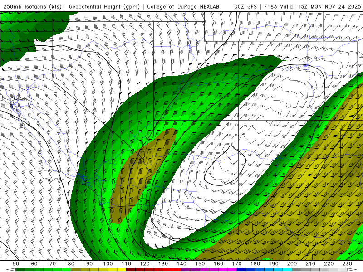Click the left arrow end of the colorbar

tap(11, 270)
